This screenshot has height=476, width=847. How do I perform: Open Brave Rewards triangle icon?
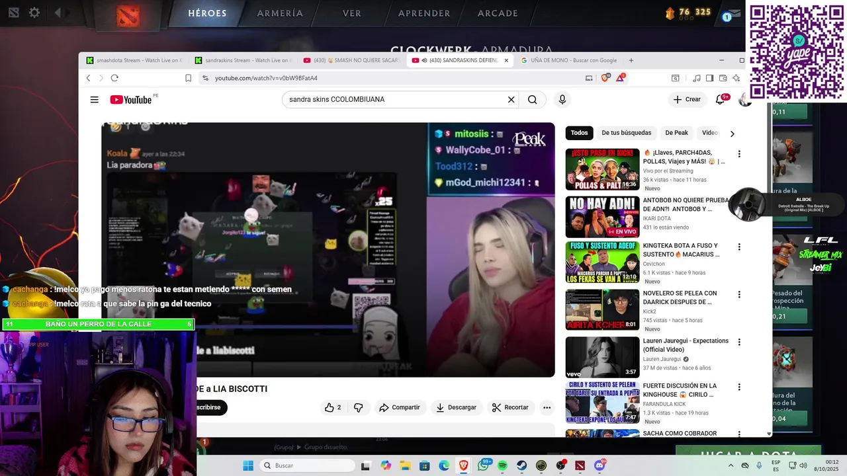pos(621,78)
